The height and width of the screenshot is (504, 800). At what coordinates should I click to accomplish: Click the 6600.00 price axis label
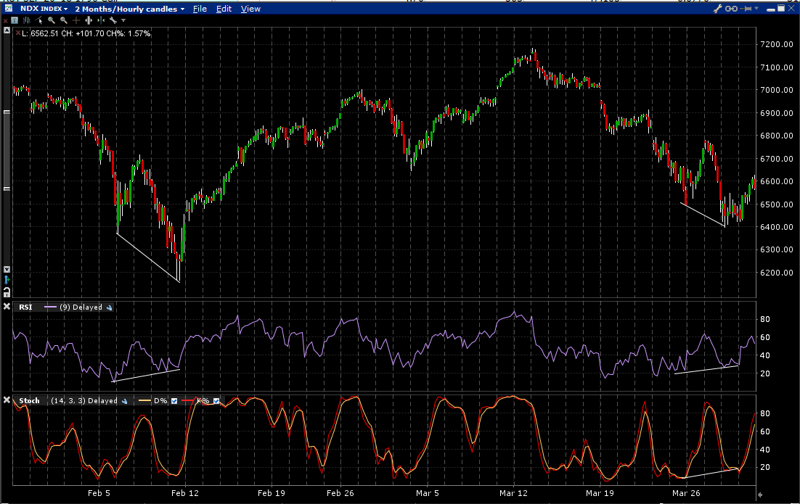click(777, 181)
